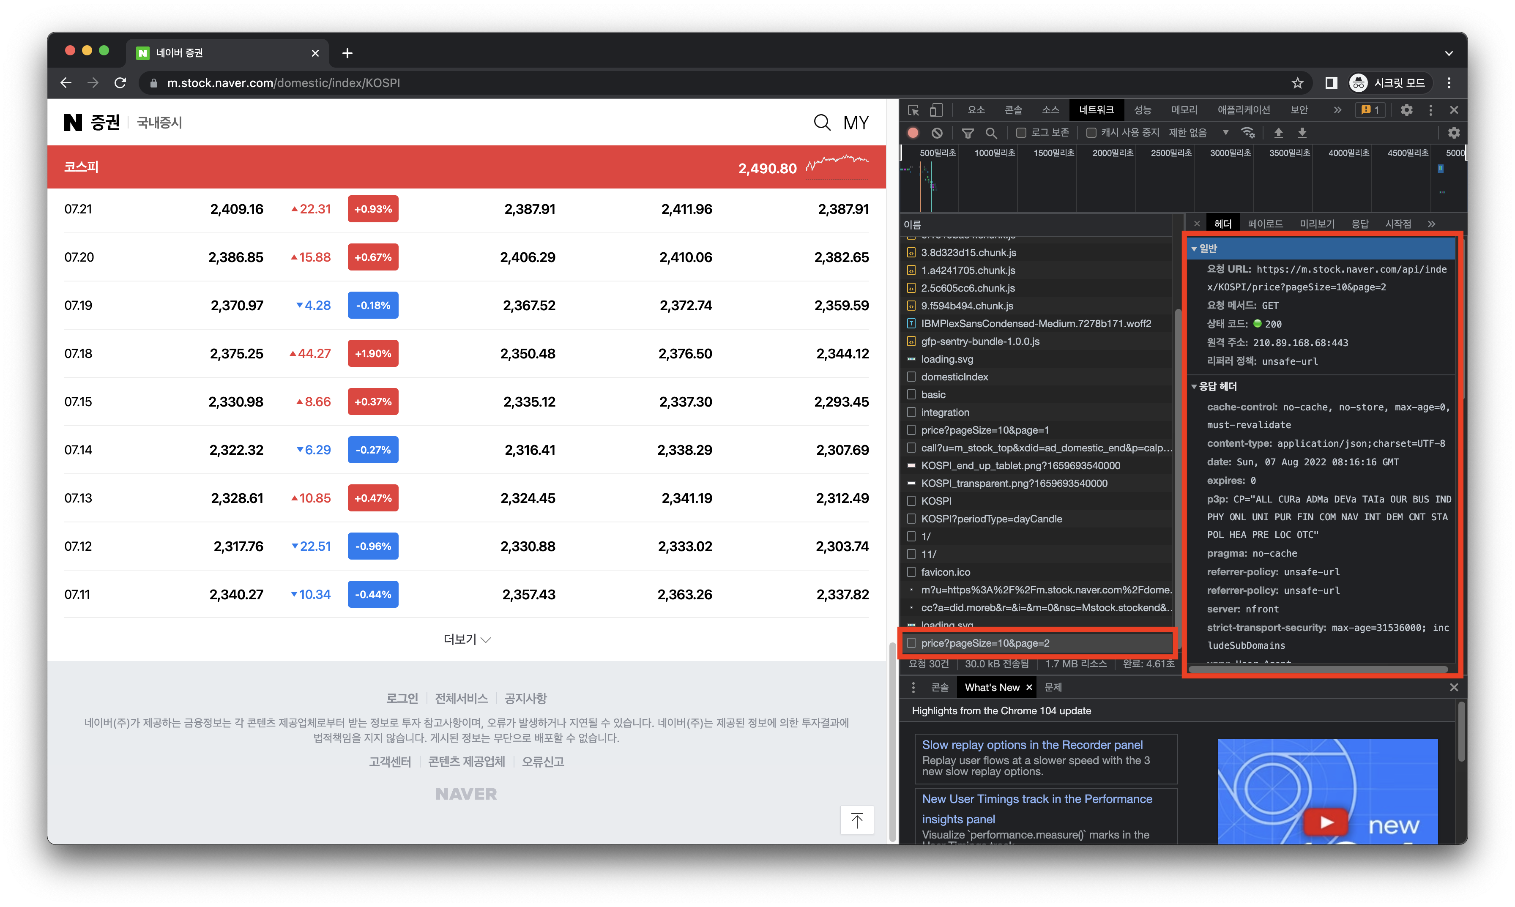
Task: Open the 페이로드 request tab
Action: tap(1266, 224)
